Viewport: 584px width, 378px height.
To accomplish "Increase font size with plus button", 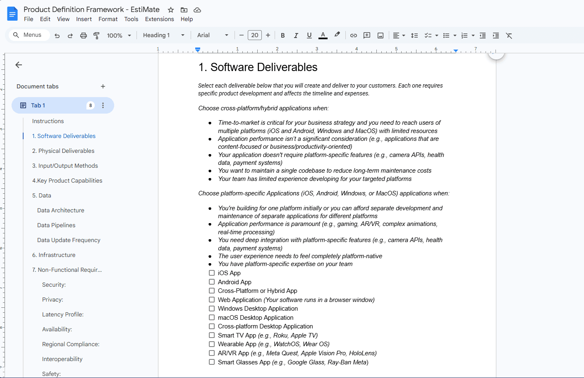I will (268, 36).
